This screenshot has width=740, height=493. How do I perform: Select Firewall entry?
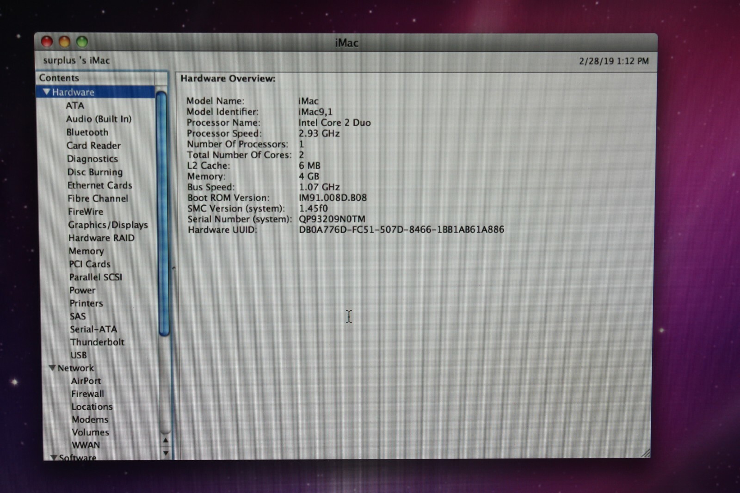coord(87,394)
